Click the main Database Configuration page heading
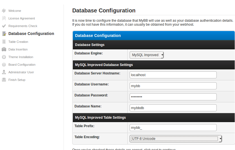Viewport: 235px width, 150px height. [104, 10]
